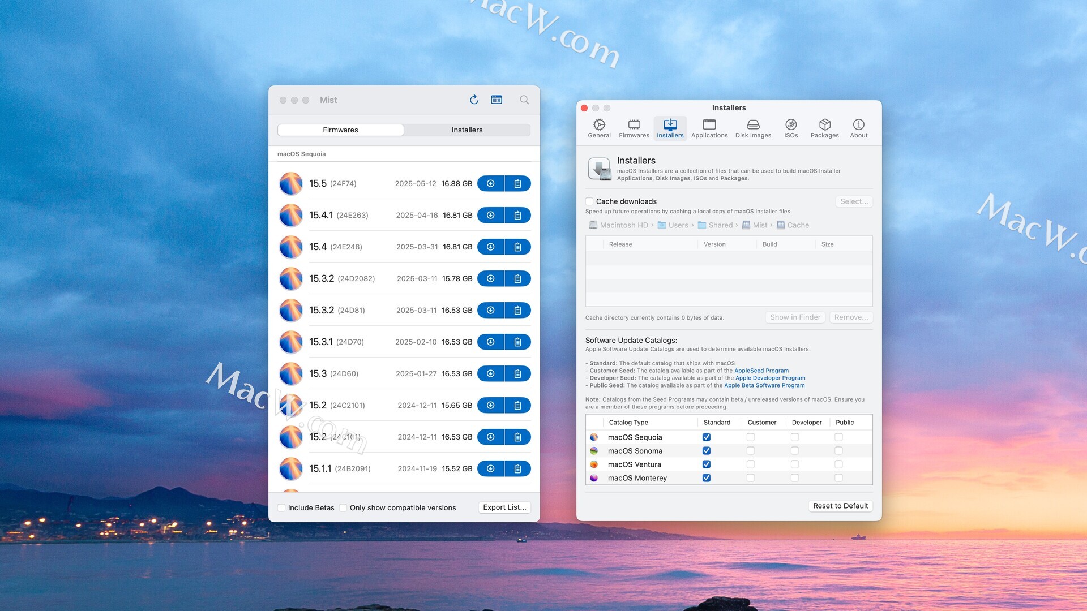Viewport: 1087px width, 611px height.
Task: Click the search magnifier in Mist window
Action: [524, 100]
